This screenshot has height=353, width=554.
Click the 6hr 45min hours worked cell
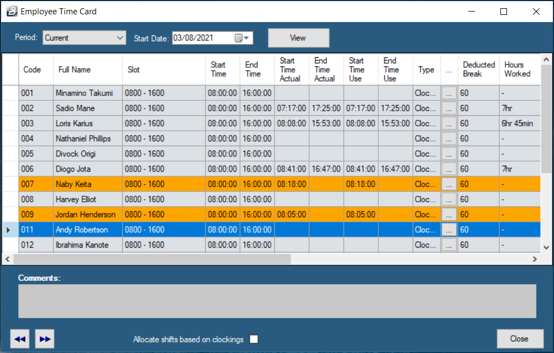click(520, 124)
